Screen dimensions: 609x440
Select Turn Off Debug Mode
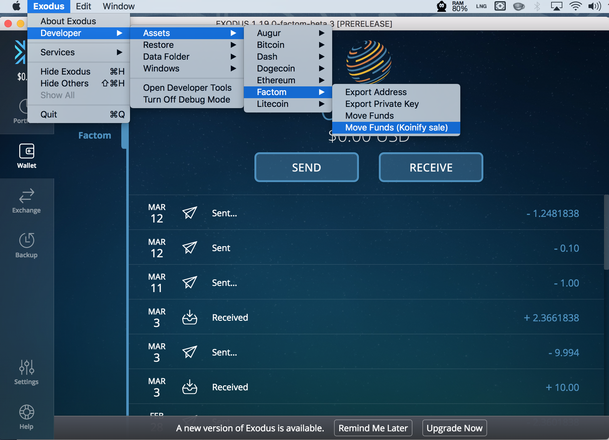coord(187,99)
